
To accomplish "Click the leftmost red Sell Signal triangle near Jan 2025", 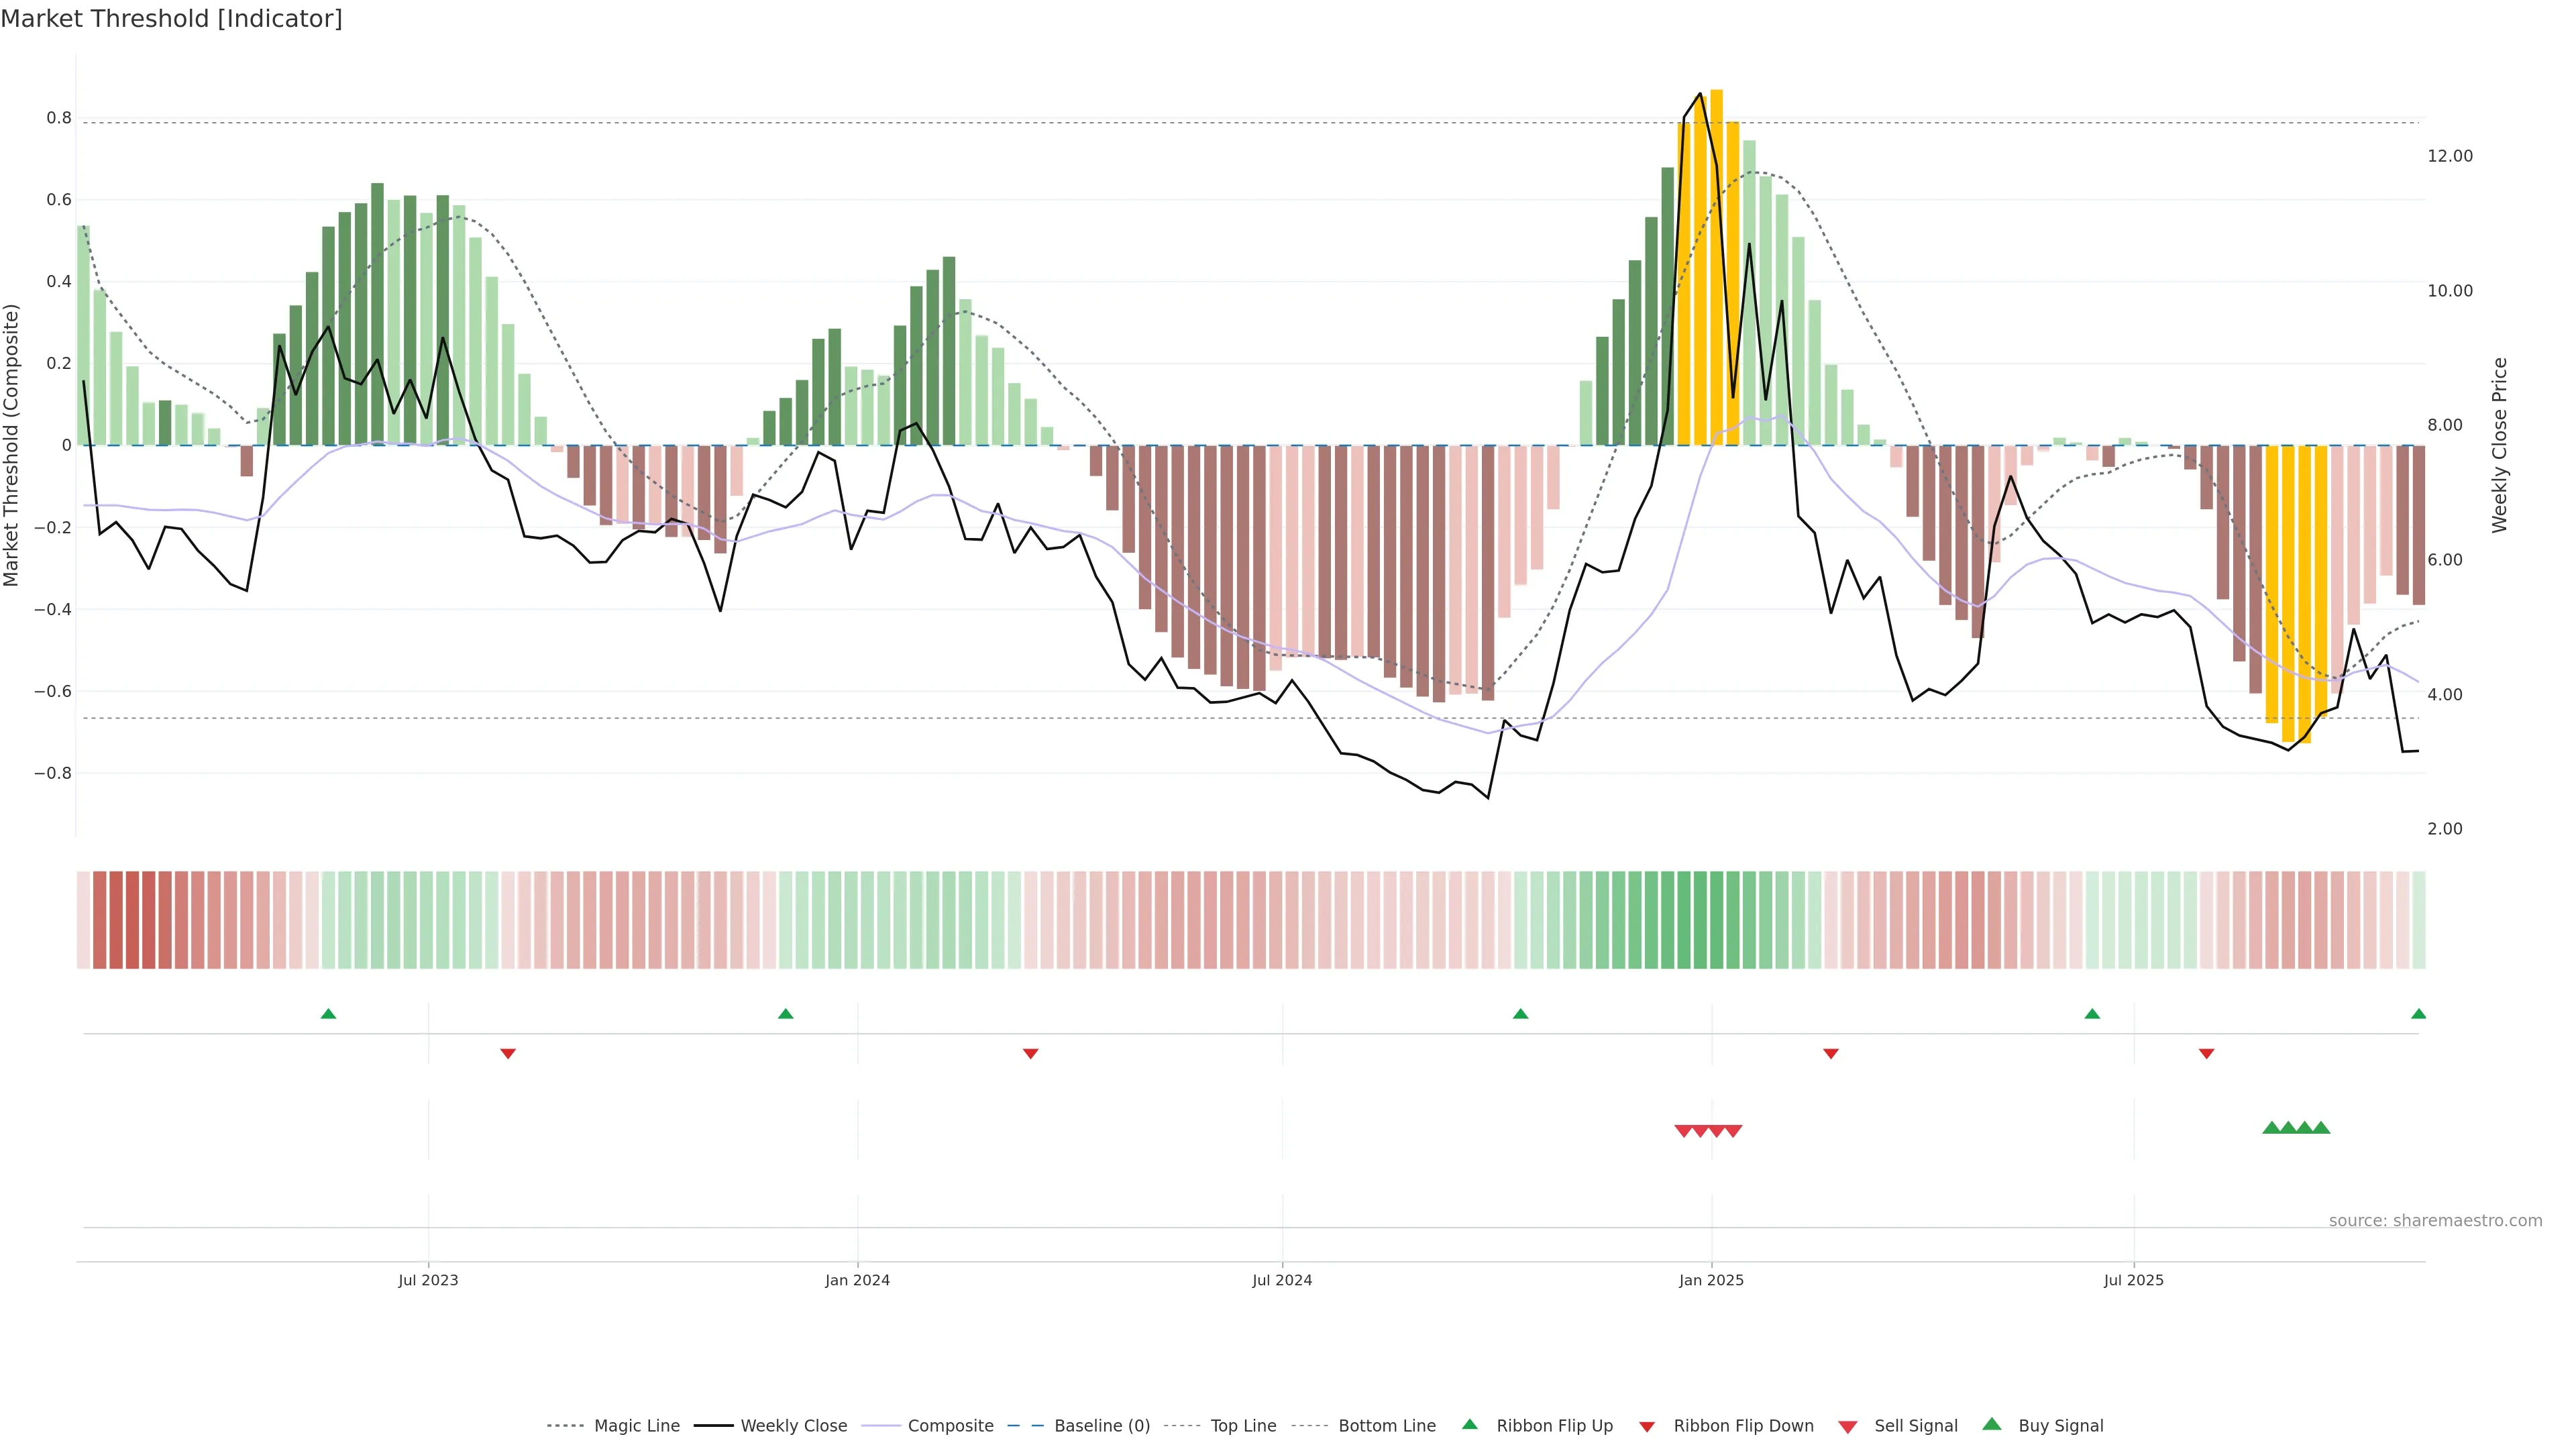I will pyautogui.click(x=1683, y=1131).
